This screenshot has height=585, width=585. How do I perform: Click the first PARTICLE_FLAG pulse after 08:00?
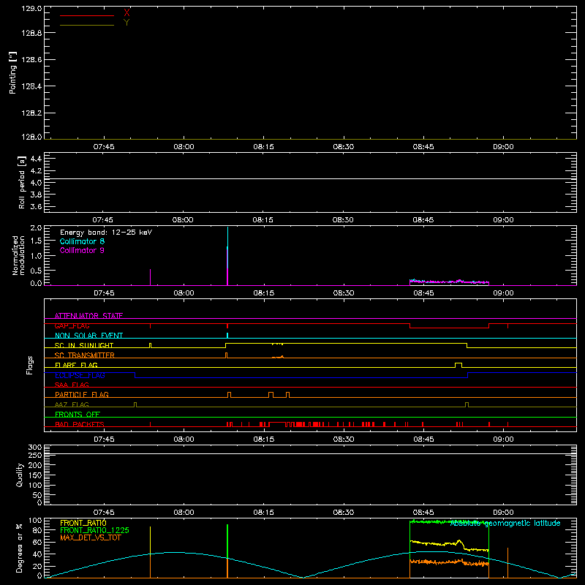[x=230, y=395]
